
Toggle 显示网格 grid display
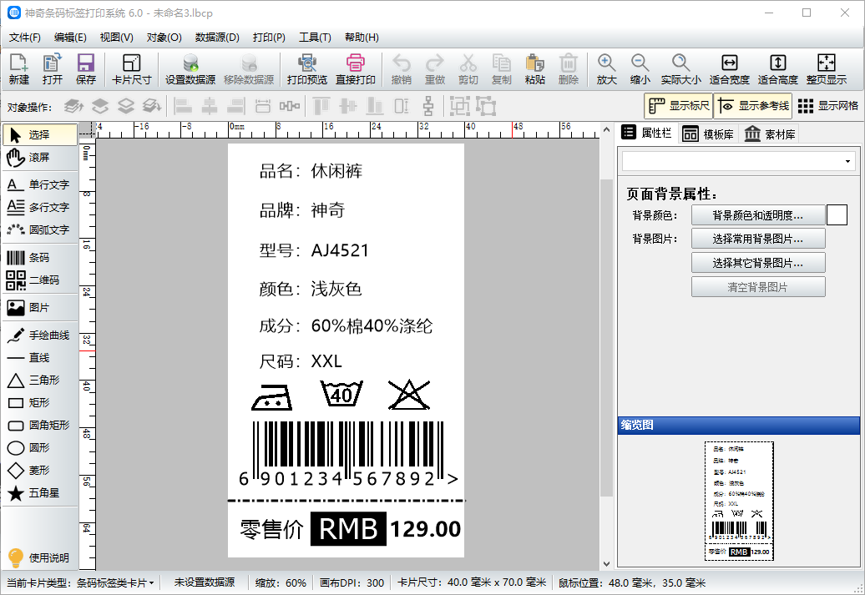coord(827,106)
